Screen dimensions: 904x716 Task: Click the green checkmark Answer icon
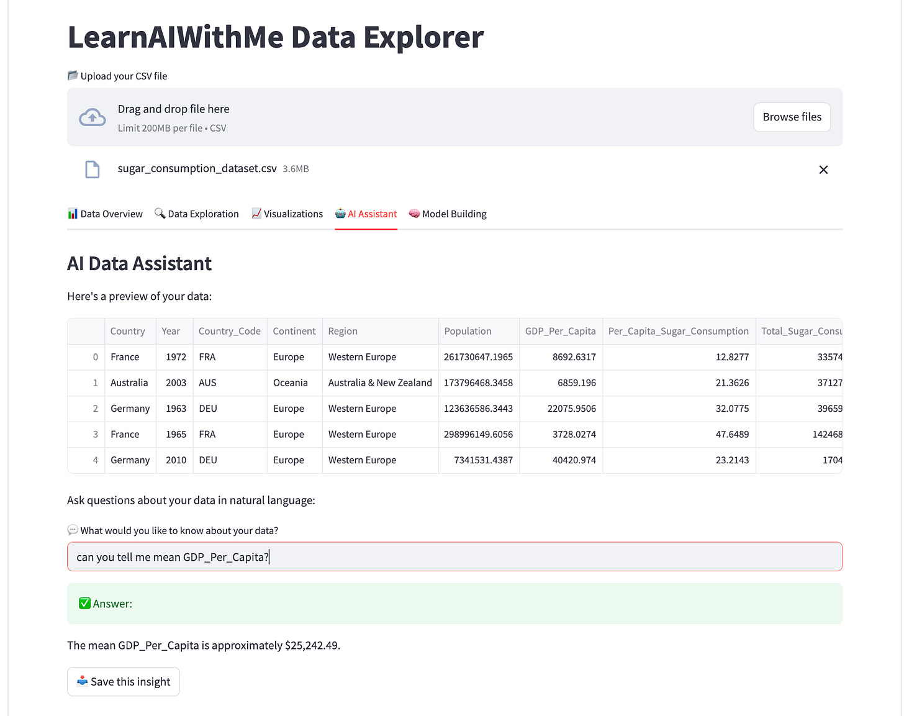tap(85, 604)
